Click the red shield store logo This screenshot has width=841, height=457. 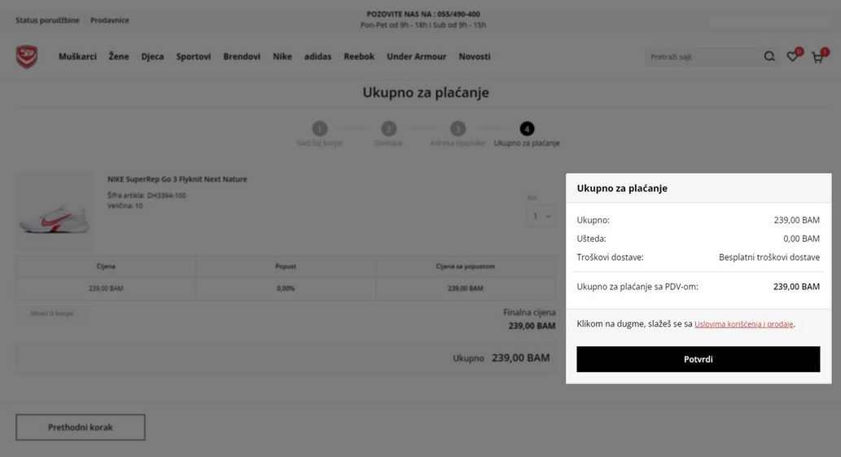tap(27, 56)
